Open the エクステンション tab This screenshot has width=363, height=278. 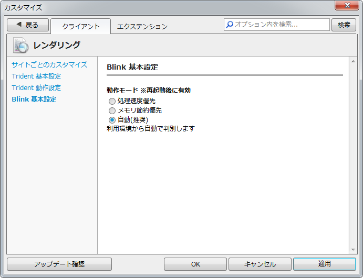pyautogui.click(x=142, y=27)
